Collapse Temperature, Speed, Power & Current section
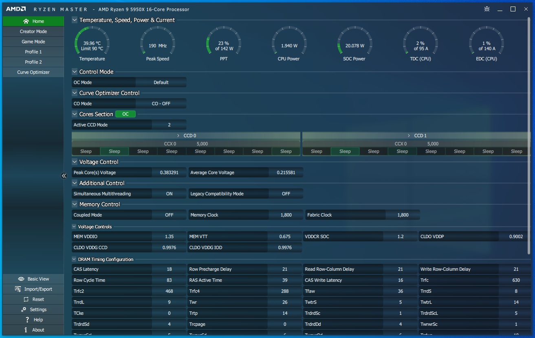Image resolution: width=535 pixels, height=338 pixels. [x=75, y=20]
